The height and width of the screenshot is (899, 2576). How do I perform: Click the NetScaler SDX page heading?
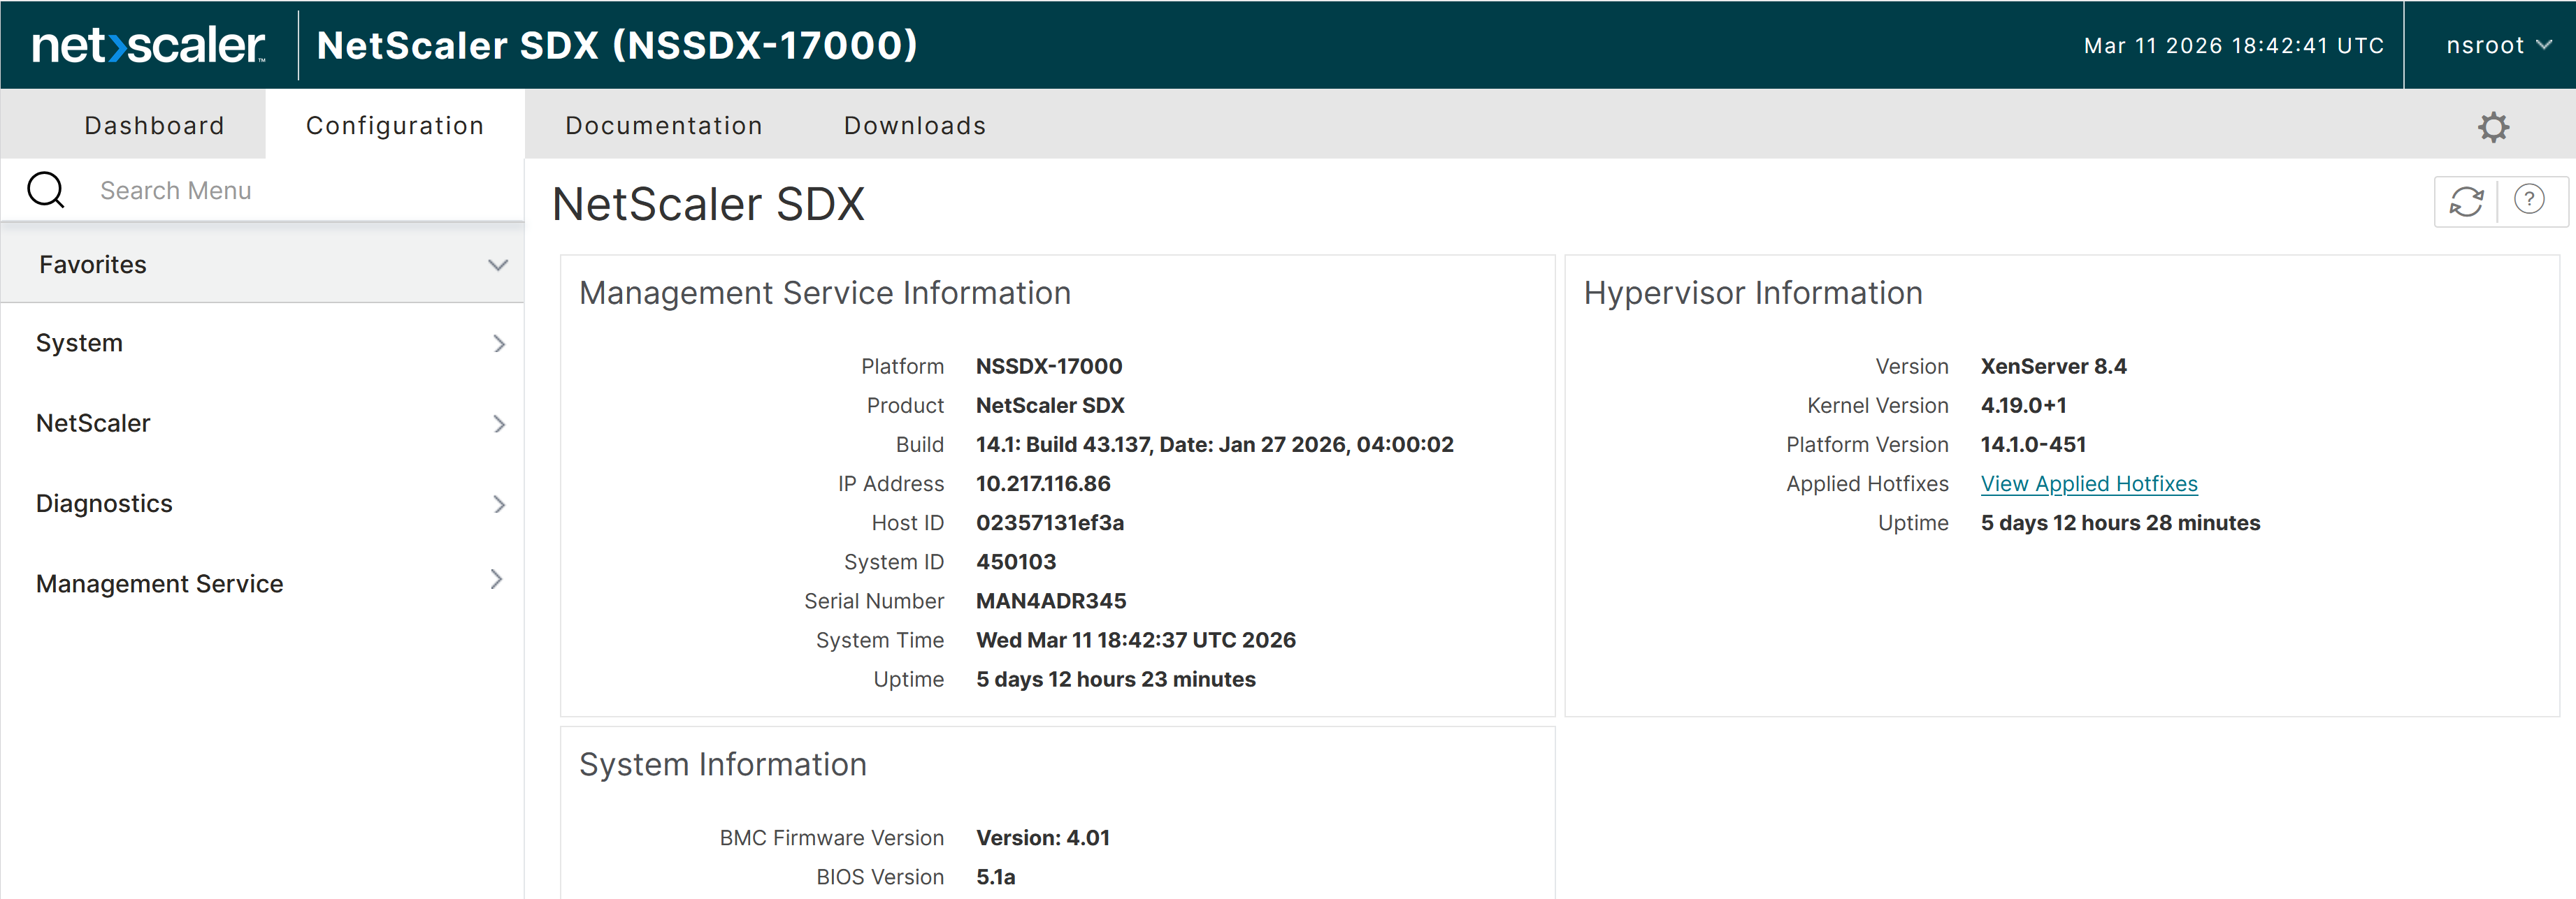(x=710, y=204)
